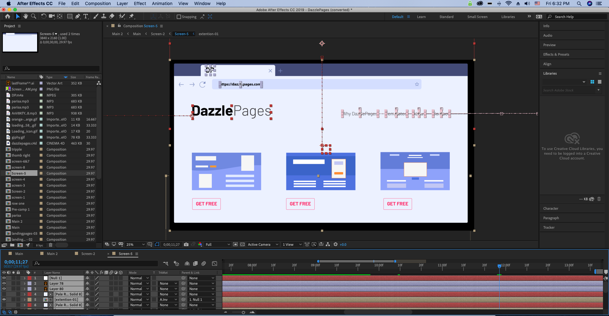Click label color swatch of Null 1 layer
The image size is (609, 316).
coord(29,278)
